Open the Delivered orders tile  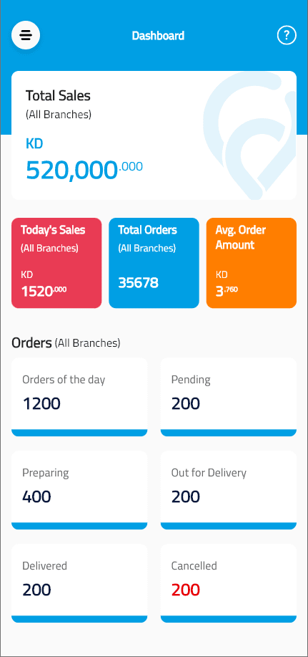coord(79,583)
